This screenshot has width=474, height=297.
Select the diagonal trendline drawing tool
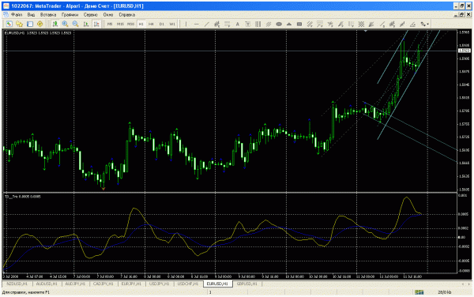[x=207, y=24]
